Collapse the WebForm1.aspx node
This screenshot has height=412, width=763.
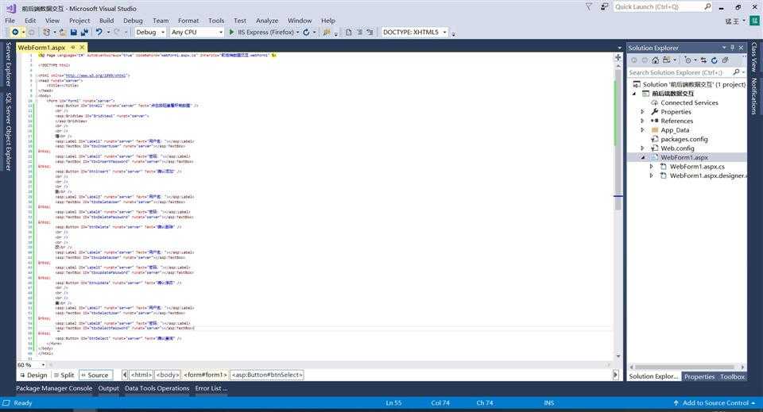click(642, 157)
